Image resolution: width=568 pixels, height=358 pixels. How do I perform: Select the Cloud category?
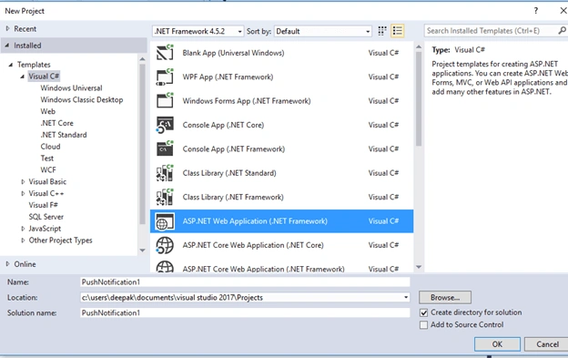(50, 147)
